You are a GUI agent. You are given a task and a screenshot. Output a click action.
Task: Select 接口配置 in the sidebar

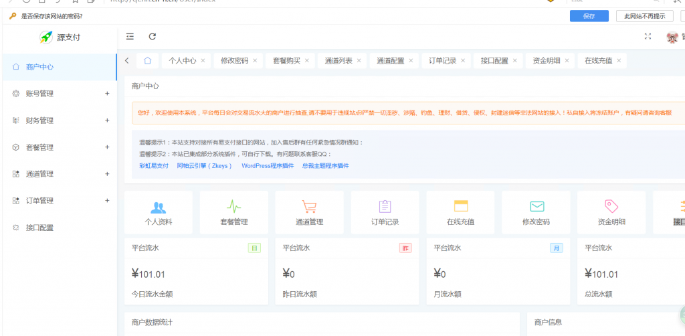pos(39,228)
